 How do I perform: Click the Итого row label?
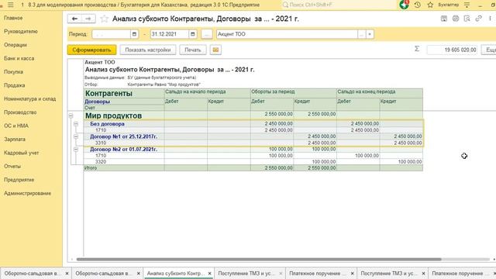(x=91, y=168)
